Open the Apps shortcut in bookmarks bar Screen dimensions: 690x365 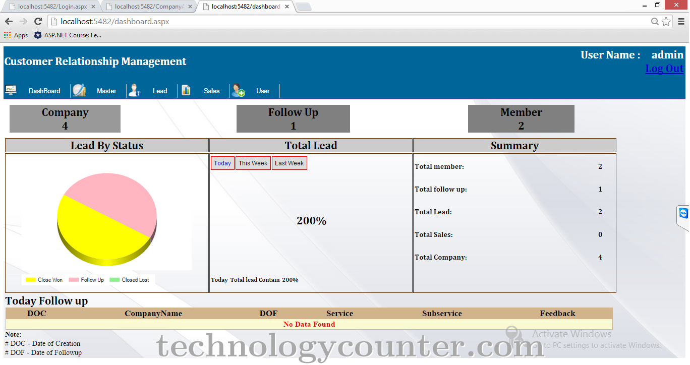pos(16,35)
